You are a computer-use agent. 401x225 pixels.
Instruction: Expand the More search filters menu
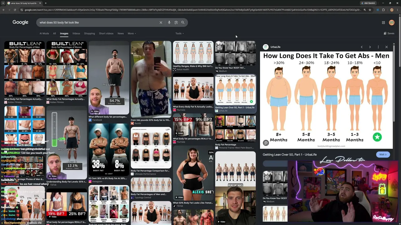(132, 33)
